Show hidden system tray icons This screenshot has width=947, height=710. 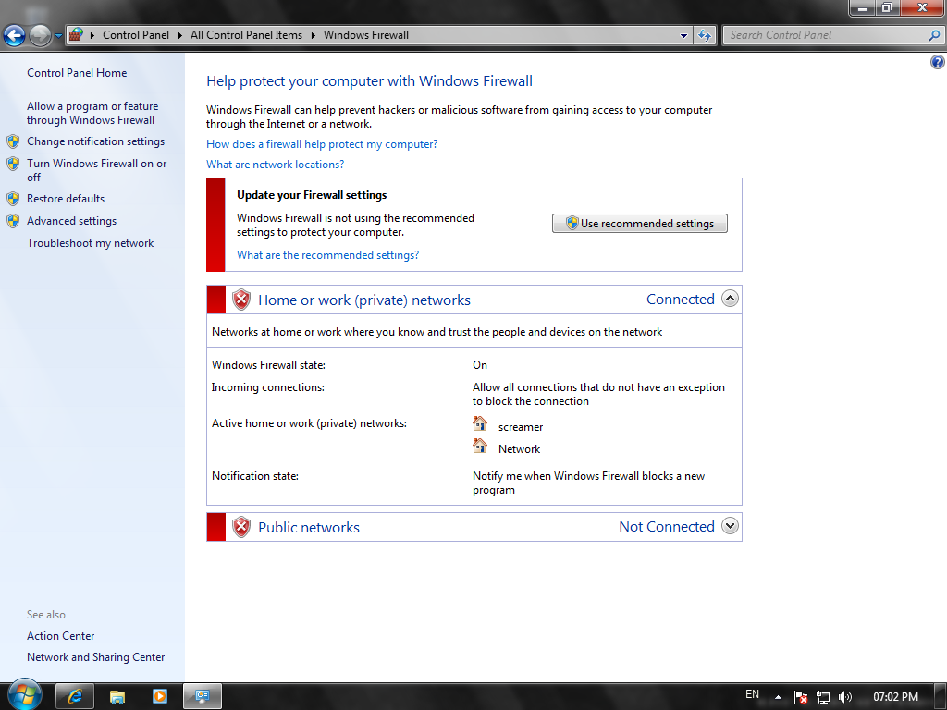click(778, 697)
